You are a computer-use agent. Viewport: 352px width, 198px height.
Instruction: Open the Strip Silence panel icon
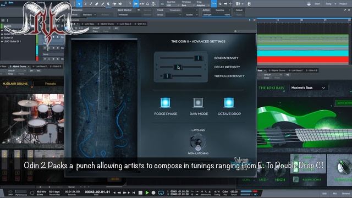coord(142,4)
